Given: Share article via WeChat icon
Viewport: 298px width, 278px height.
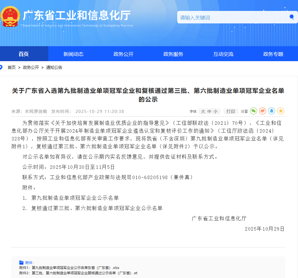Looking at the screenshot, I should [253, 111].
